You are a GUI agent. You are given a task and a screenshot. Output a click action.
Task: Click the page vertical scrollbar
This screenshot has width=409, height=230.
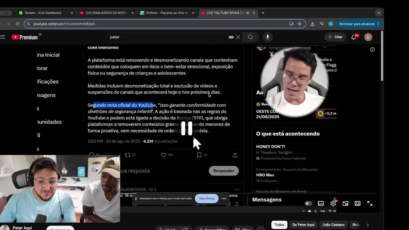382,56
